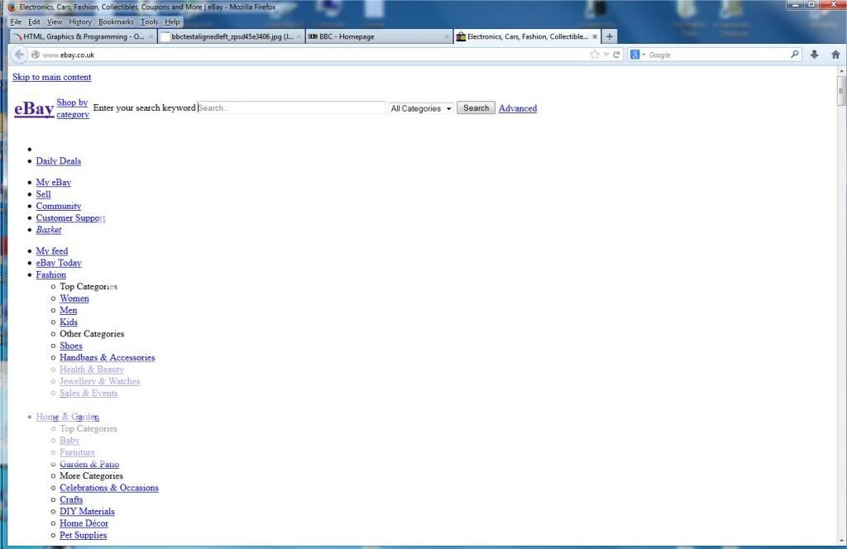Click the Handbags & Accessories link
This screenshot has width=847, height=549.
click(x=107, y=358)
